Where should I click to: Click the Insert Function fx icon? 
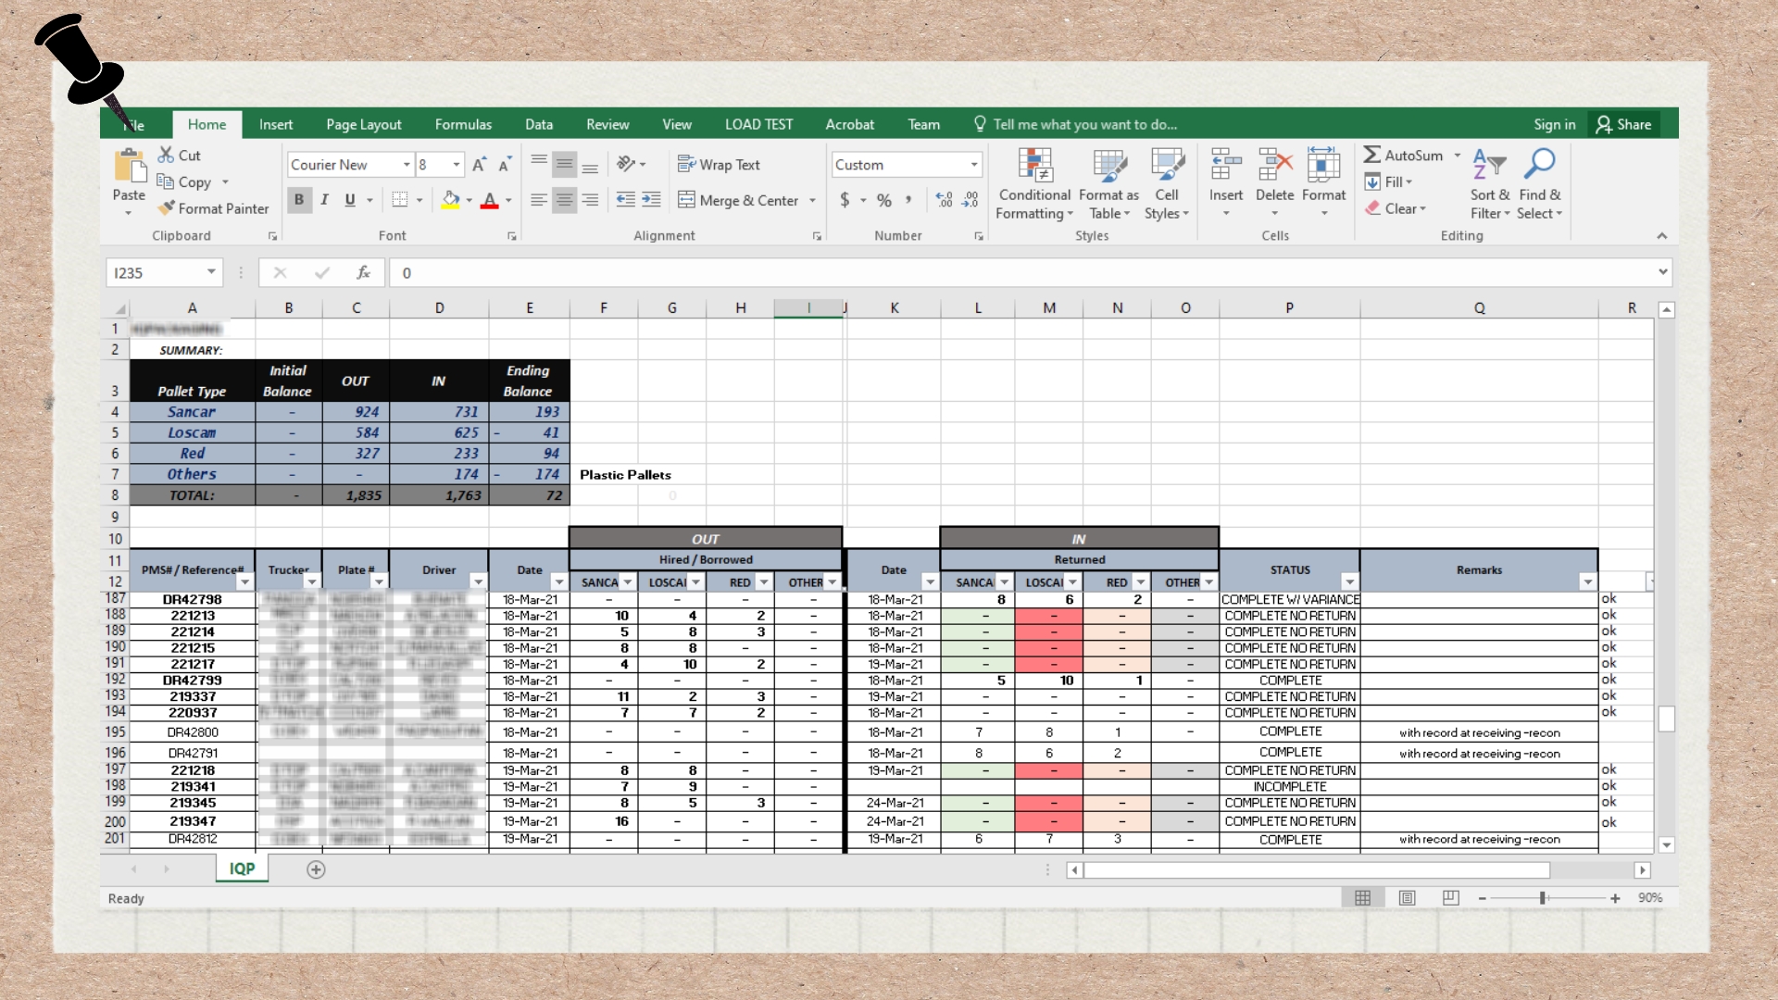coord(363,272)
